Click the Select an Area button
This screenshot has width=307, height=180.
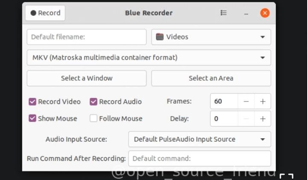click(211, 78)
